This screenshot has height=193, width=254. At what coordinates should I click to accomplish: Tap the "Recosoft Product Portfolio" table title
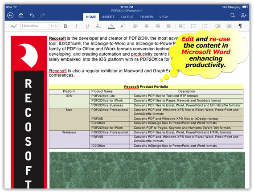point(146,87)
